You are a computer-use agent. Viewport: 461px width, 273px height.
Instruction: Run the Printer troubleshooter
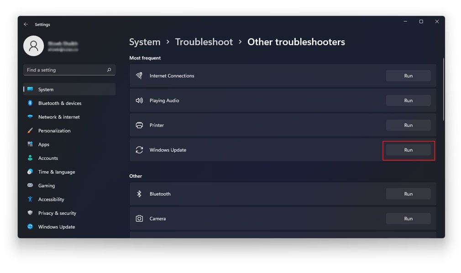[408, 125]
